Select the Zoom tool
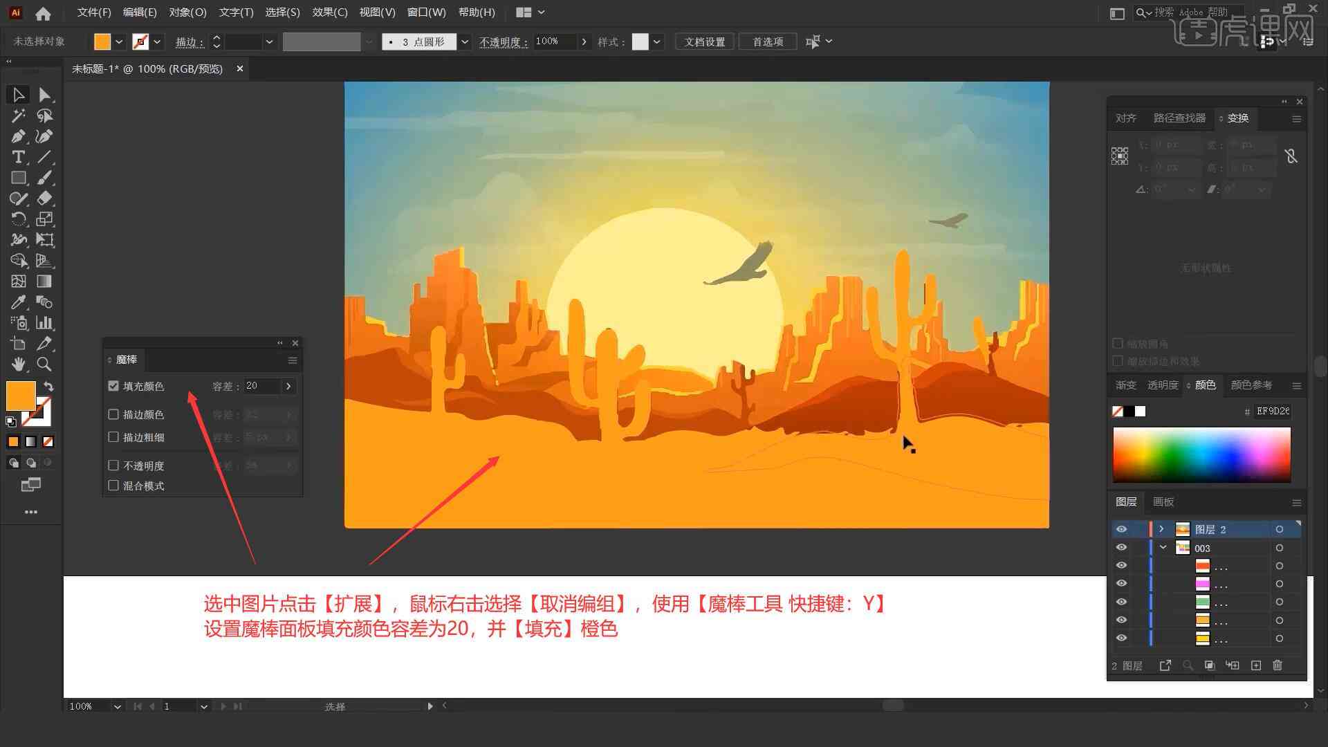This screenshot has height=747, width=1328. point(44,364)
